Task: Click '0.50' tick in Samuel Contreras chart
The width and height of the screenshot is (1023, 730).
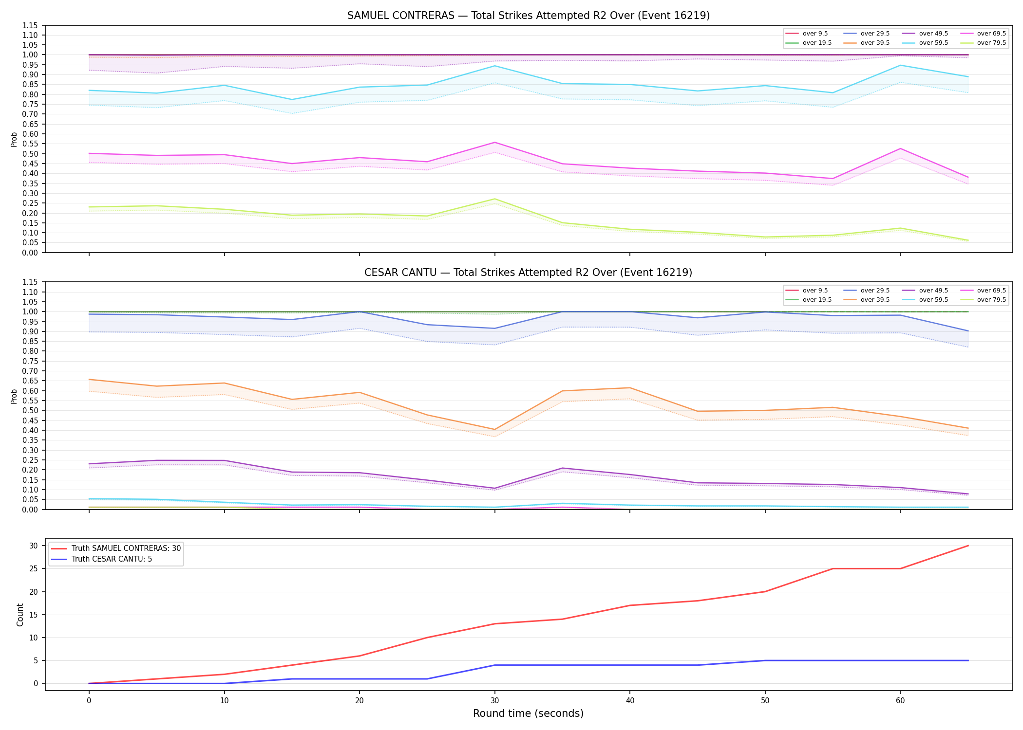Action: click(x=31, y=154)
